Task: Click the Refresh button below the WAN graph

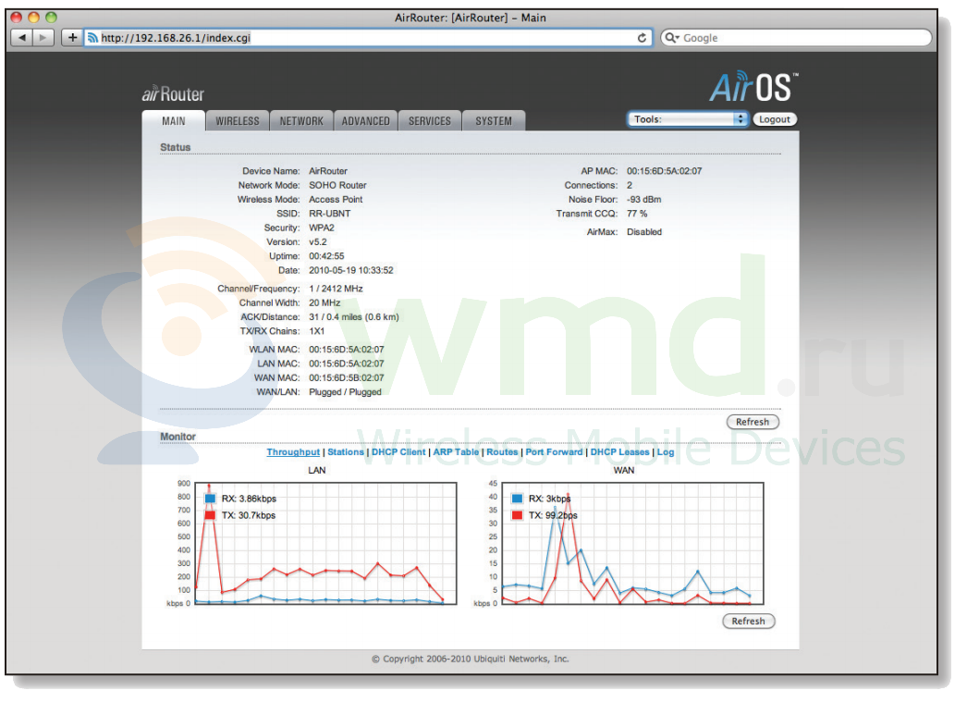Action: click(x=748, y=621)
